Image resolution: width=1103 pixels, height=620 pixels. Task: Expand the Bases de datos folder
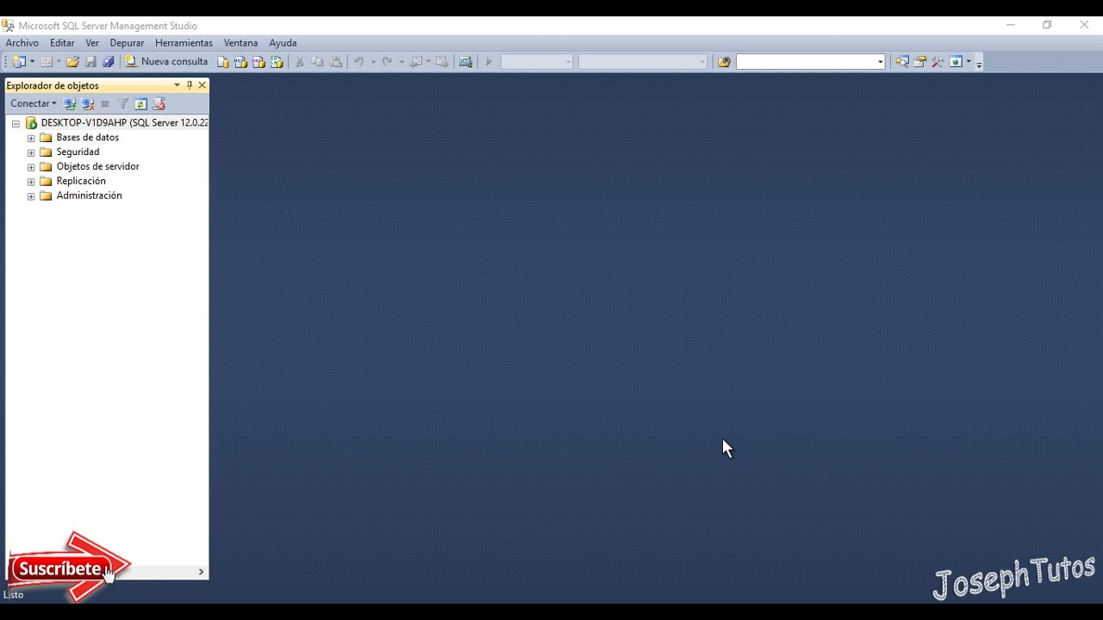(31, 138)
